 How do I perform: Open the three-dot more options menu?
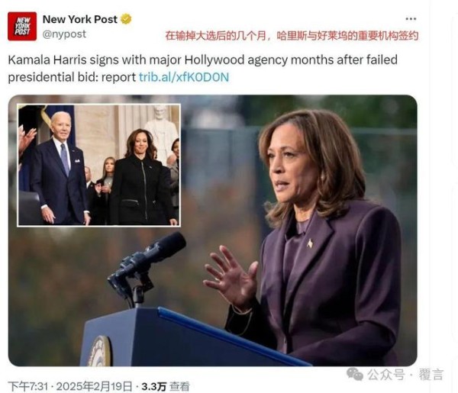pos(411,19)
